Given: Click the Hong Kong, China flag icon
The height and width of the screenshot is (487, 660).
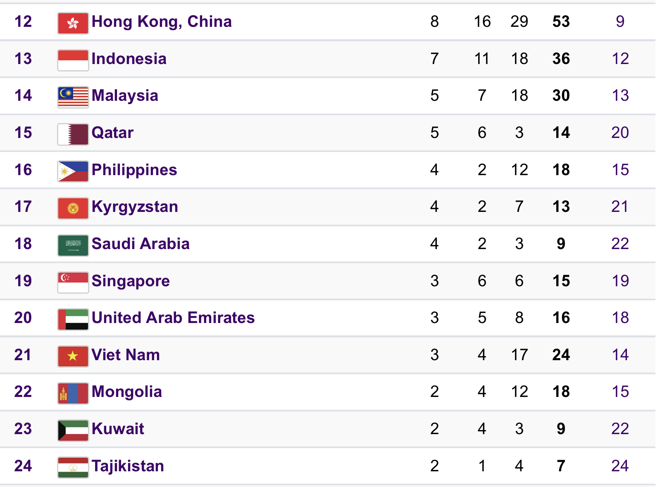Looking at the screenshot, I should click(x=73, y=23).
